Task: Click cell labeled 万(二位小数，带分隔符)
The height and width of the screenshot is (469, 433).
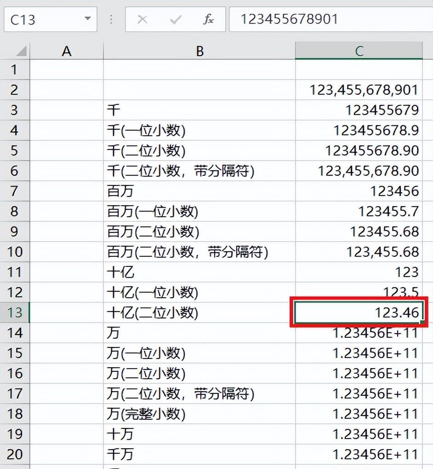Action: pos(199,394)
